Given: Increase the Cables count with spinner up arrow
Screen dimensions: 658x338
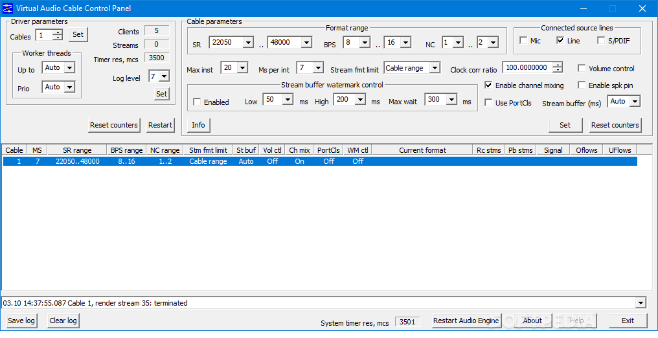Looking at the screenshot, I should 59,32.
